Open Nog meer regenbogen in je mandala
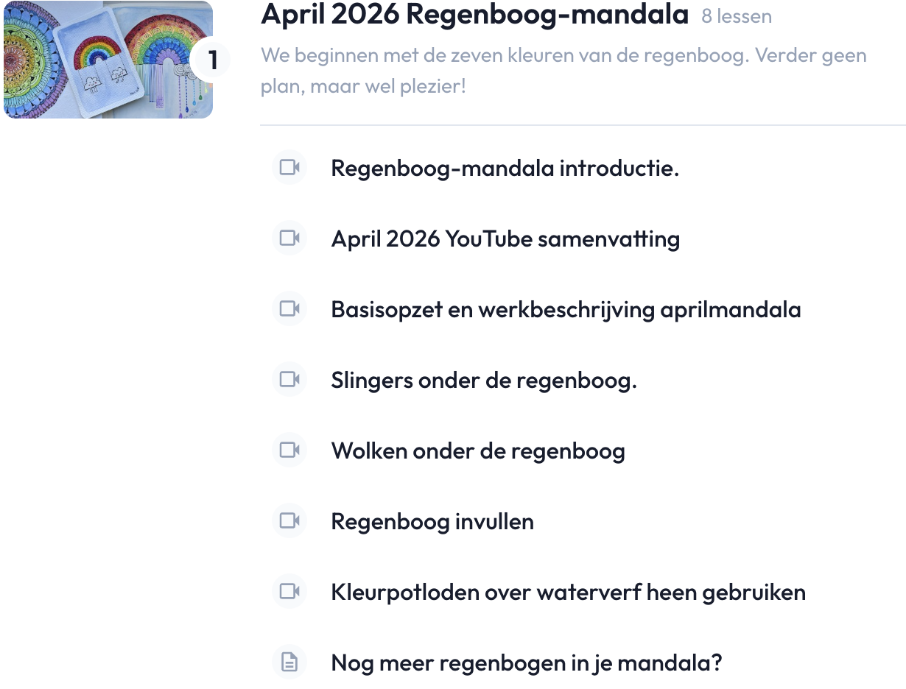 click(526, 663)
